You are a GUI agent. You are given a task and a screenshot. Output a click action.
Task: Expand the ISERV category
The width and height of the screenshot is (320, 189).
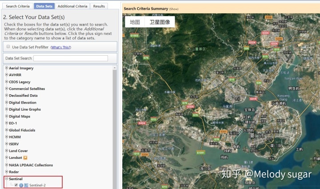tap(7, 144)
